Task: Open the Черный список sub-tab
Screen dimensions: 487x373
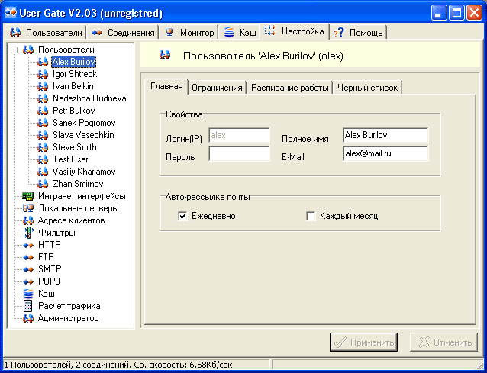Action: tap(367, 88)
